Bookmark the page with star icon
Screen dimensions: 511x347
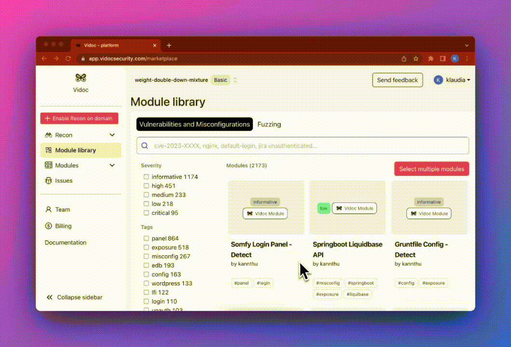click(x=416, y=59)
